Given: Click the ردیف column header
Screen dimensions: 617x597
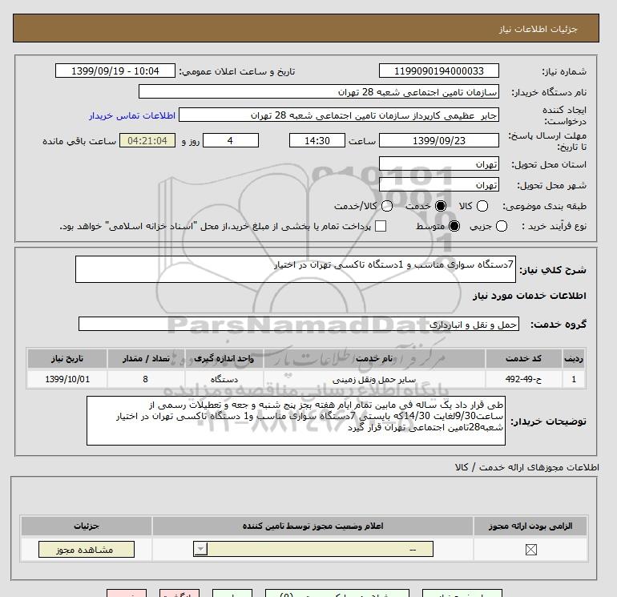Looking at the screenshot, I should pos(574,358).
